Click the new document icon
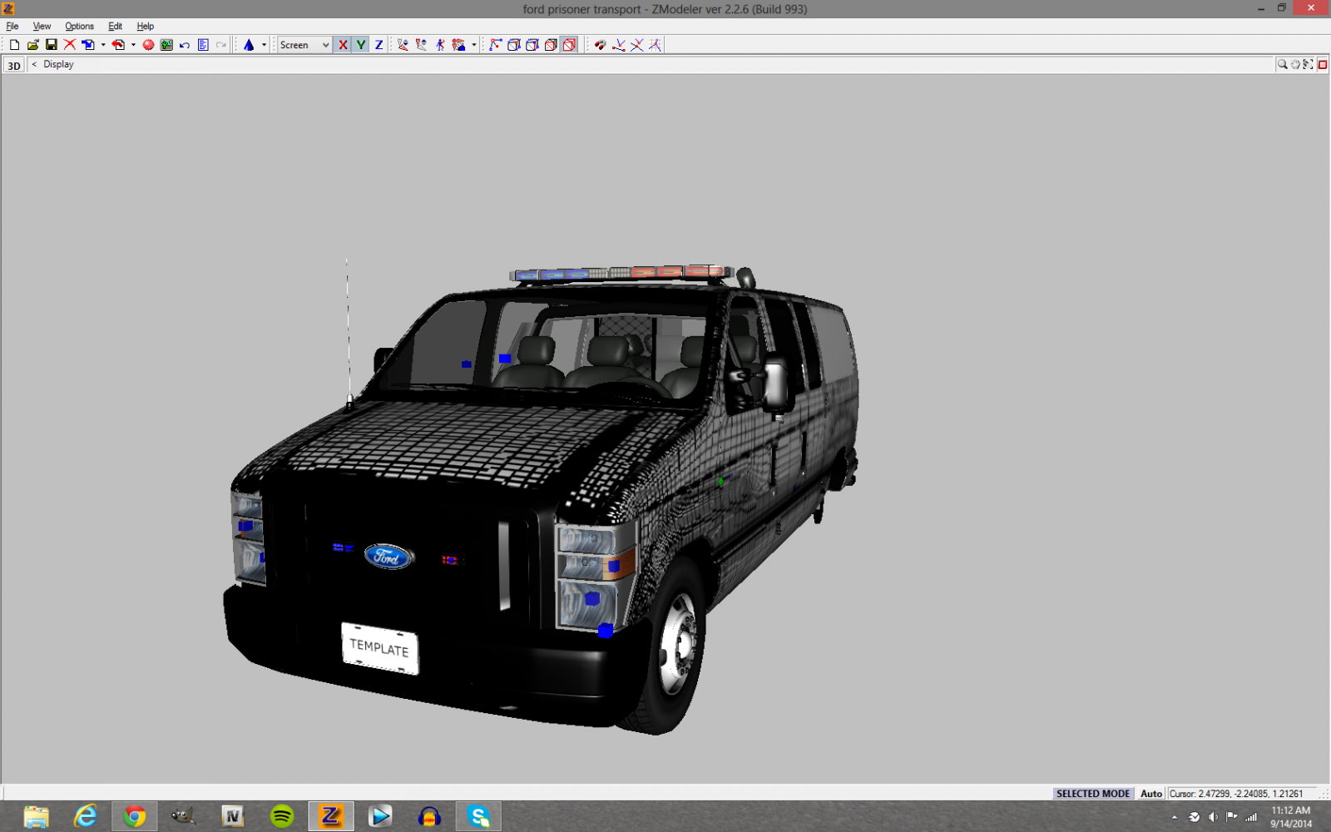This screenshot has height=832, width=1331. coord(14,45)
